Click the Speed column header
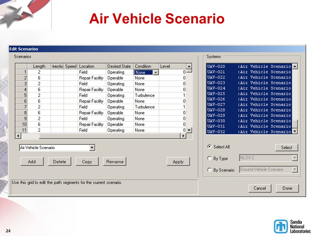This screenshot has width=314, height=236. (71, 66)
